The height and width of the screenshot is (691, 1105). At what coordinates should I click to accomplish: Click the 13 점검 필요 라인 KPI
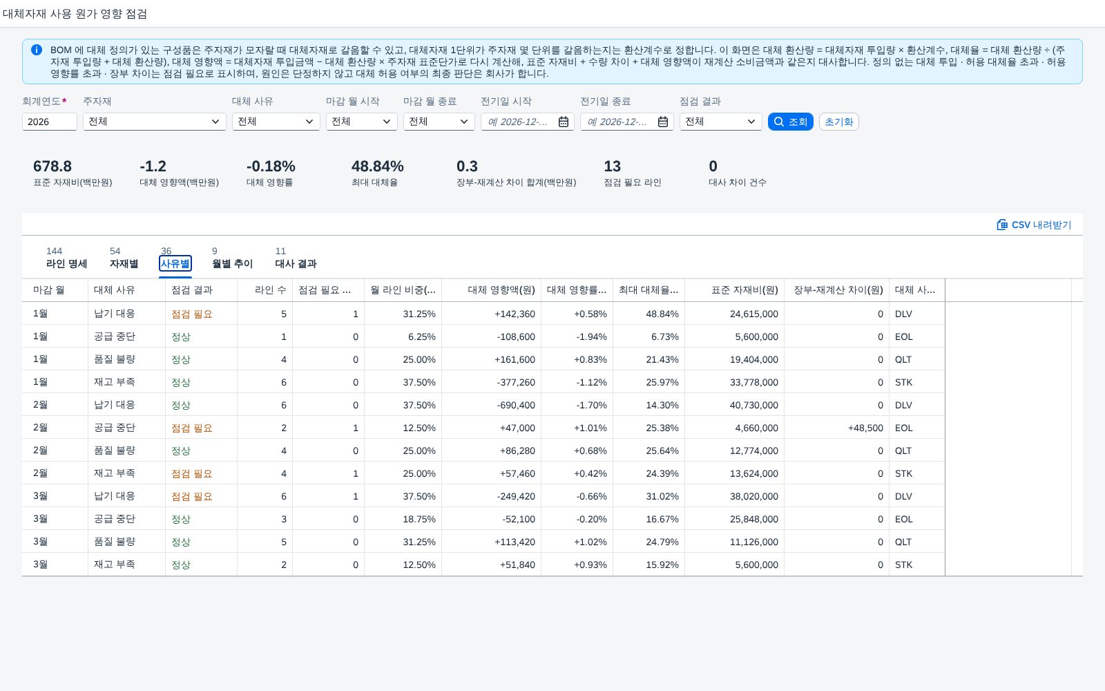pyautogui.click(x=633, y=173)
